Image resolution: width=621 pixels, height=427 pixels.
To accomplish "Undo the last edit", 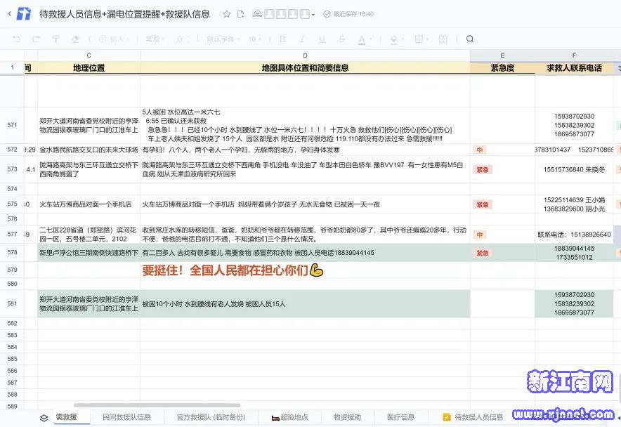I will coord(17,39).
